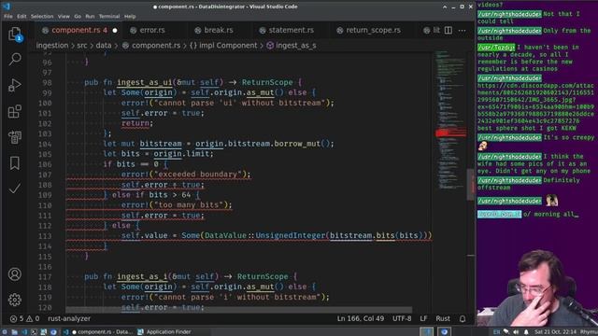Switch to the return_scope.rs tab

[x=369, y=30]
